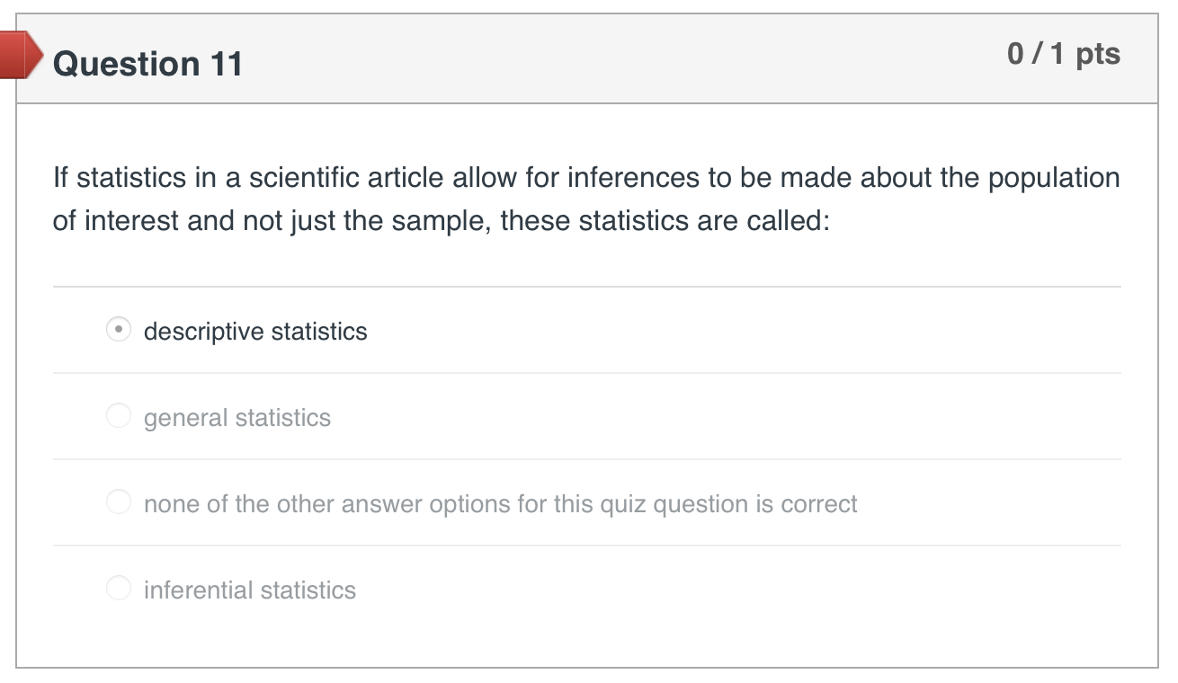This screenshot has height=683, width=1178.
Task: Click the divider below "general statistics"
Action: pyautogui.click(x=585, y=458)
